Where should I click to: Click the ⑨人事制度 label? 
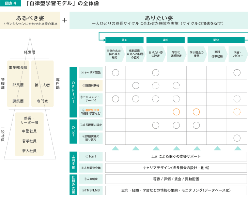(x=91, y=179)
